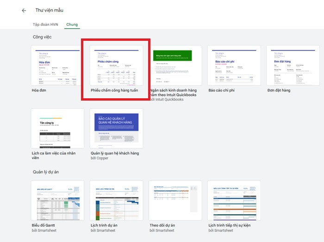Image resolution: width=324 pixels, height=242 pixels.
Task: Click the Phiếu chấm công hàng tuần label
Action: point(114,90)
